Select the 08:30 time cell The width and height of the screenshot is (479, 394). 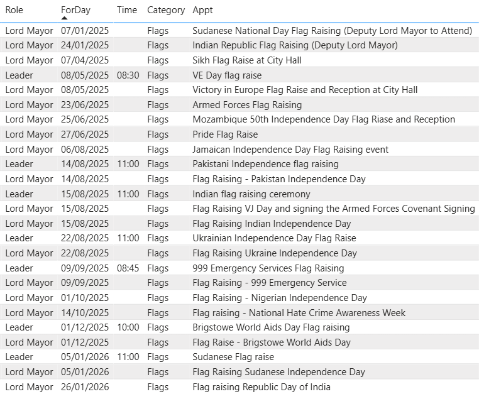[127, 75]
